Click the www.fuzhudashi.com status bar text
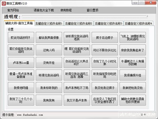This screenshot has width=158, height=119. [30, 115]
